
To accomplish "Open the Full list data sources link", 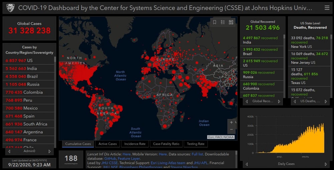I will [197, 154].
